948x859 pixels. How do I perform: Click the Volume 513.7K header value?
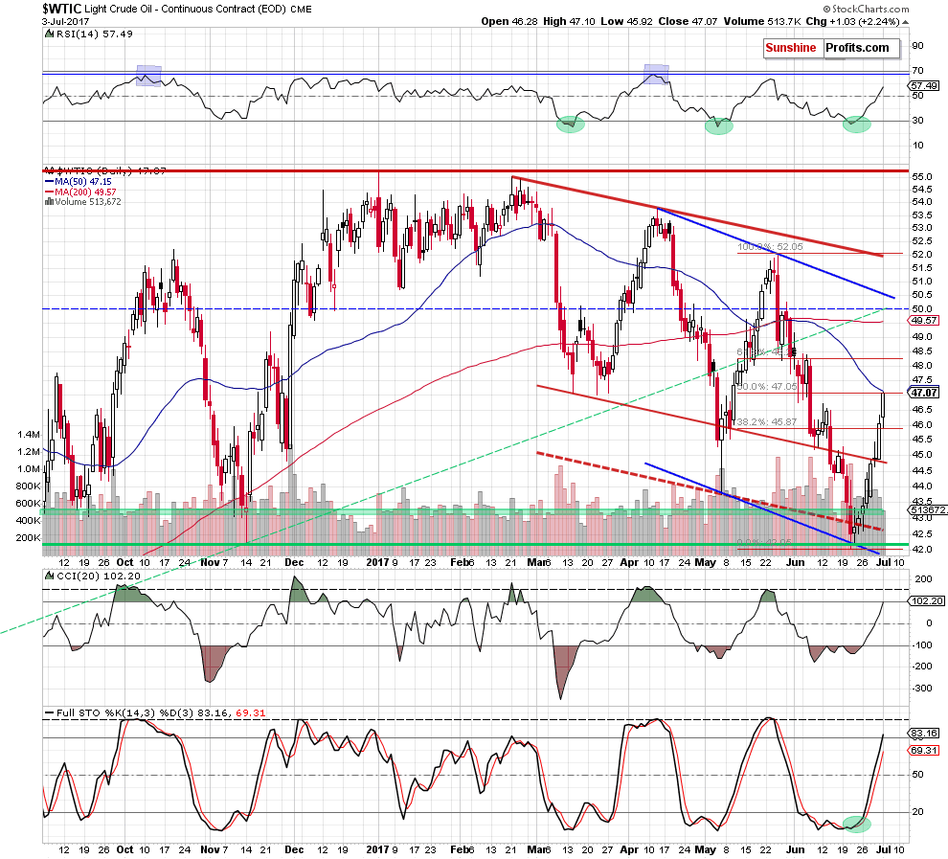coord(762,21)
